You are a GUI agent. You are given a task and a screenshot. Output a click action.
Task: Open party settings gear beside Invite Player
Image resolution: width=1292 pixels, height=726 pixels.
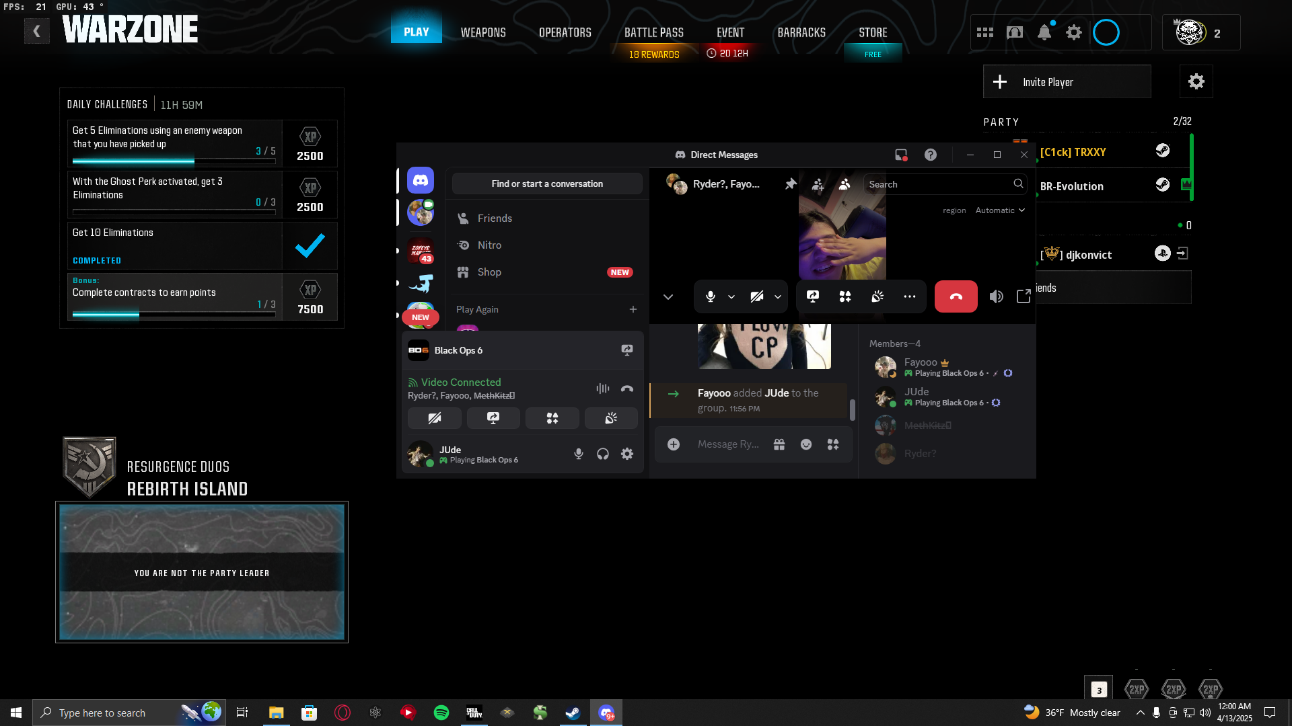click(x=1196, y=81)
